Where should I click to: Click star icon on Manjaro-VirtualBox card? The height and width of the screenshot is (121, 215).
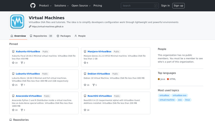[x=85, y=63]
